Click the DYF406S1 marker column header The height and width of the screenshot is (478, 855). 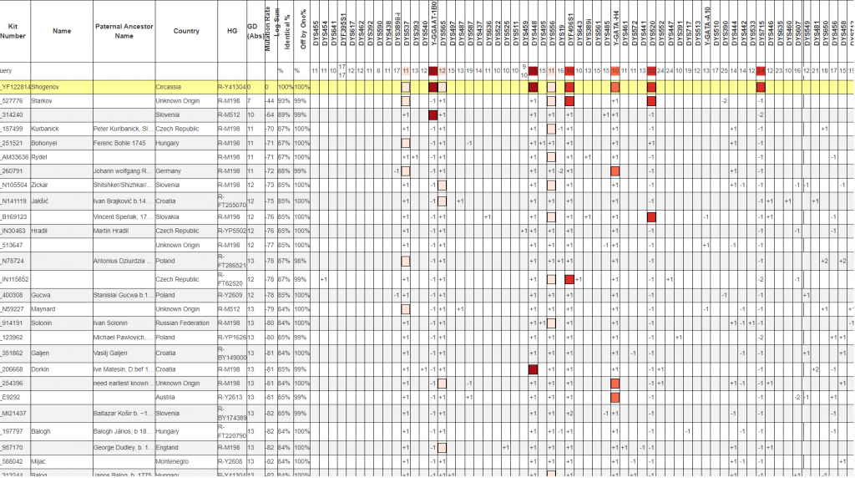[569, 31]
